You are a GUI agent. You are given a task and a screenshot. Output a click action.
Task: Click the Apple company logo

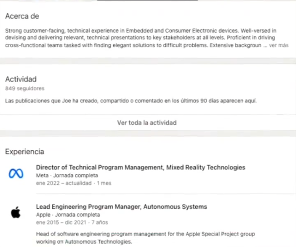(16, 213)
